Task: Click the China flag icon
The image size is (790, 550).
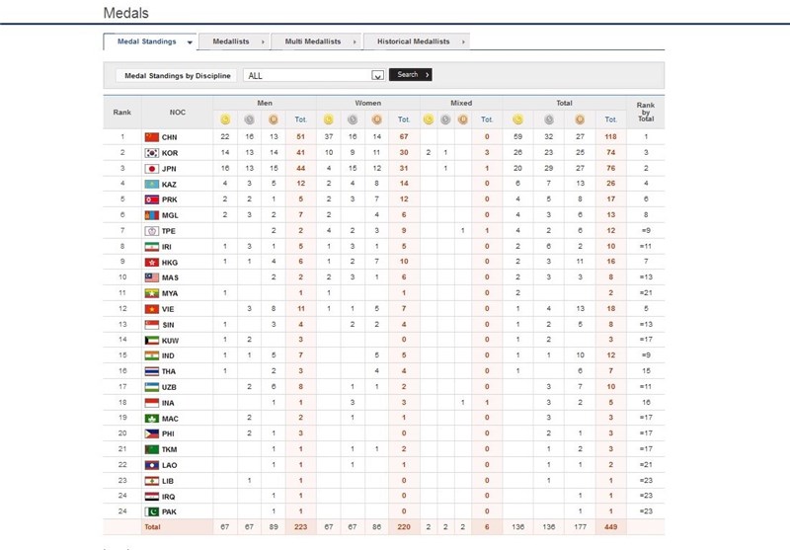Action: 151,137
